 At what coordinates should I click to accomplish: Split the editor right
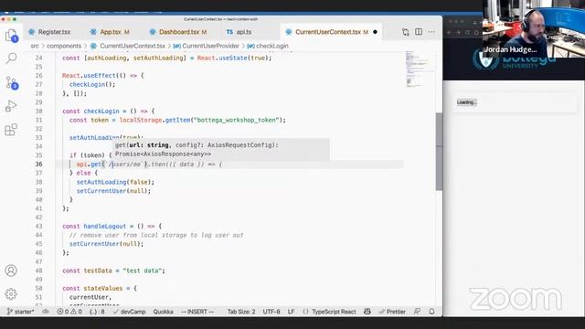(x=419, y=32)
